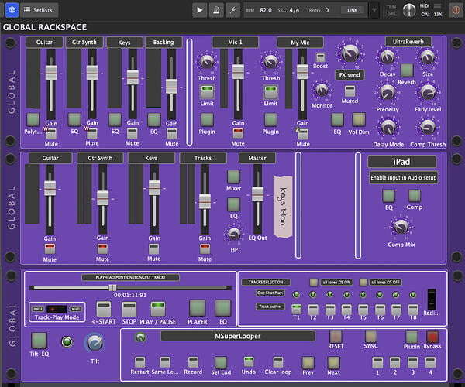Mute the Keys channel in top rack
465x387 pixels.
tap(133, 133)
